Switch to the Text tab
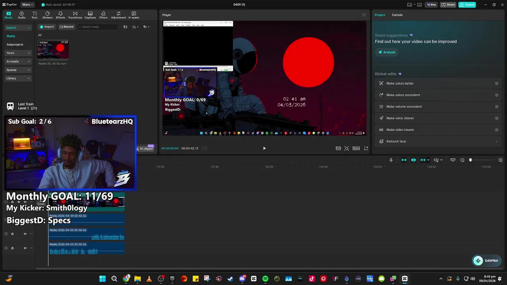Screen dimensions: 507x285 click(x=34, y=15)
